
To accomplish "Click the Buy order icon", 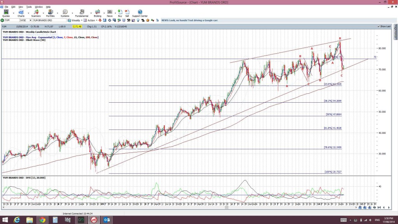I will coord(120,13).
